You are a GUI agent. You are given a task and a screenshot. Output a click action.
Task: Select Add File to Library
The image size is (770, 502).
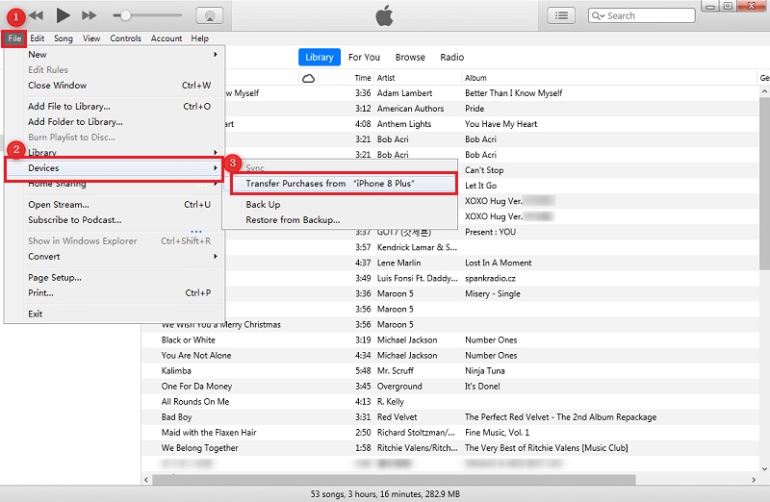click(115, 107)
